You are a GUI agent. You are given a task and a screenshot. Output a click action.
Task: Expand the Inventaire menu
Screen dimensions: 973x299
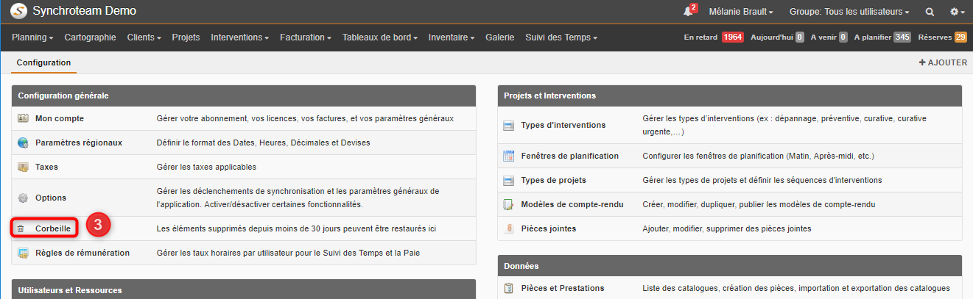[452, 37]
